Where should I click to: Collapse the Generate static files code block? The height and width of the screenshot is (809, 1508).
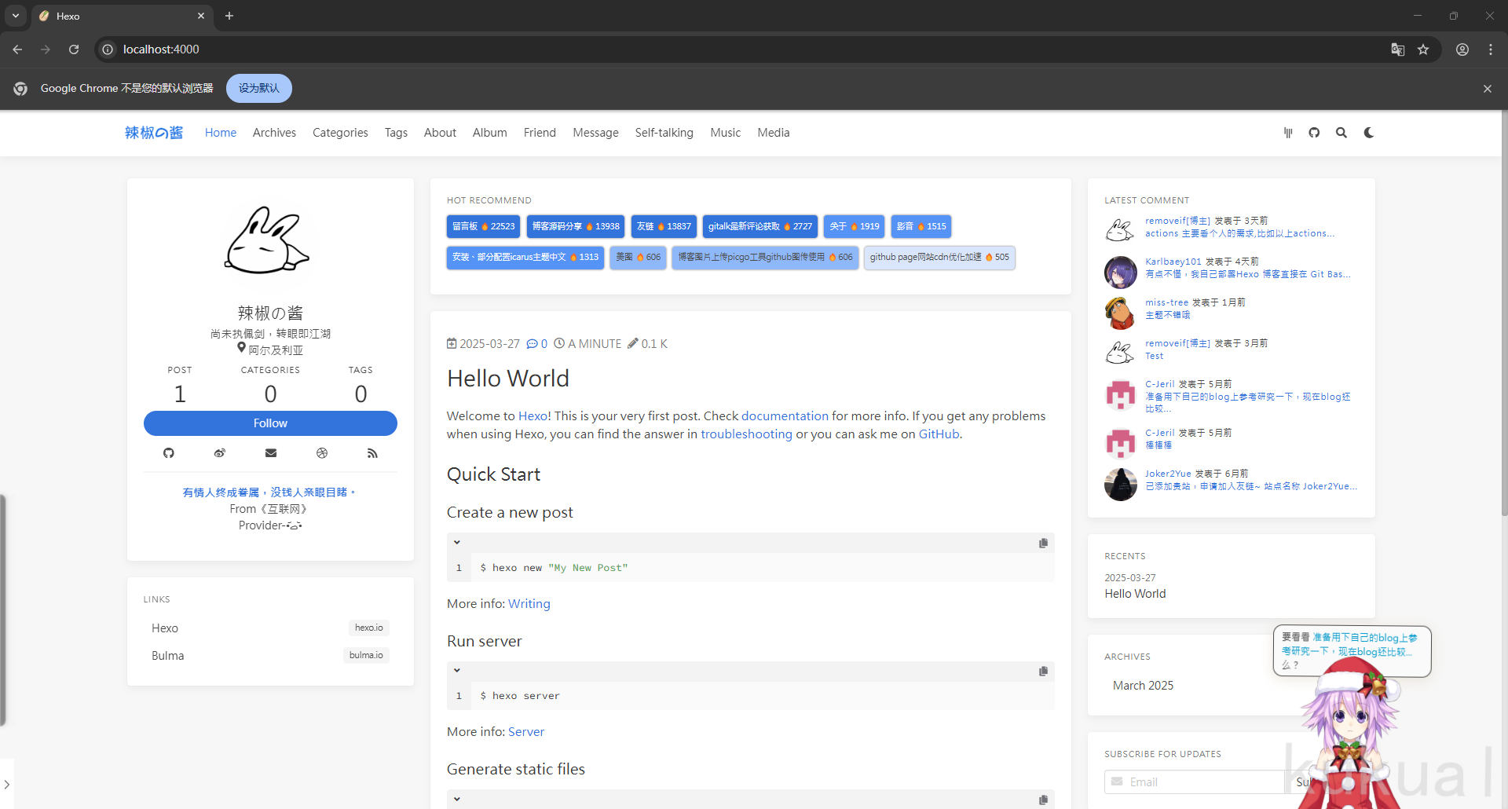point(457,800)
